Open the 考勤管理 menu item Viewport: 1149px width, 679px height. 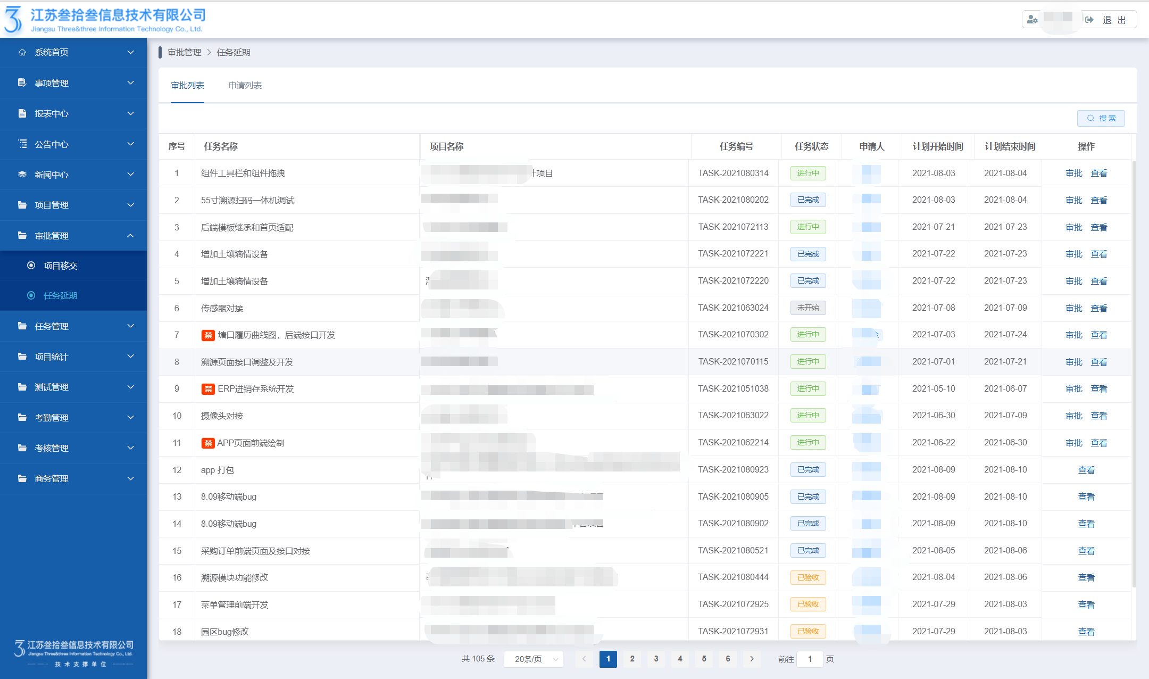pyautogui.click(x=52, y=418)
